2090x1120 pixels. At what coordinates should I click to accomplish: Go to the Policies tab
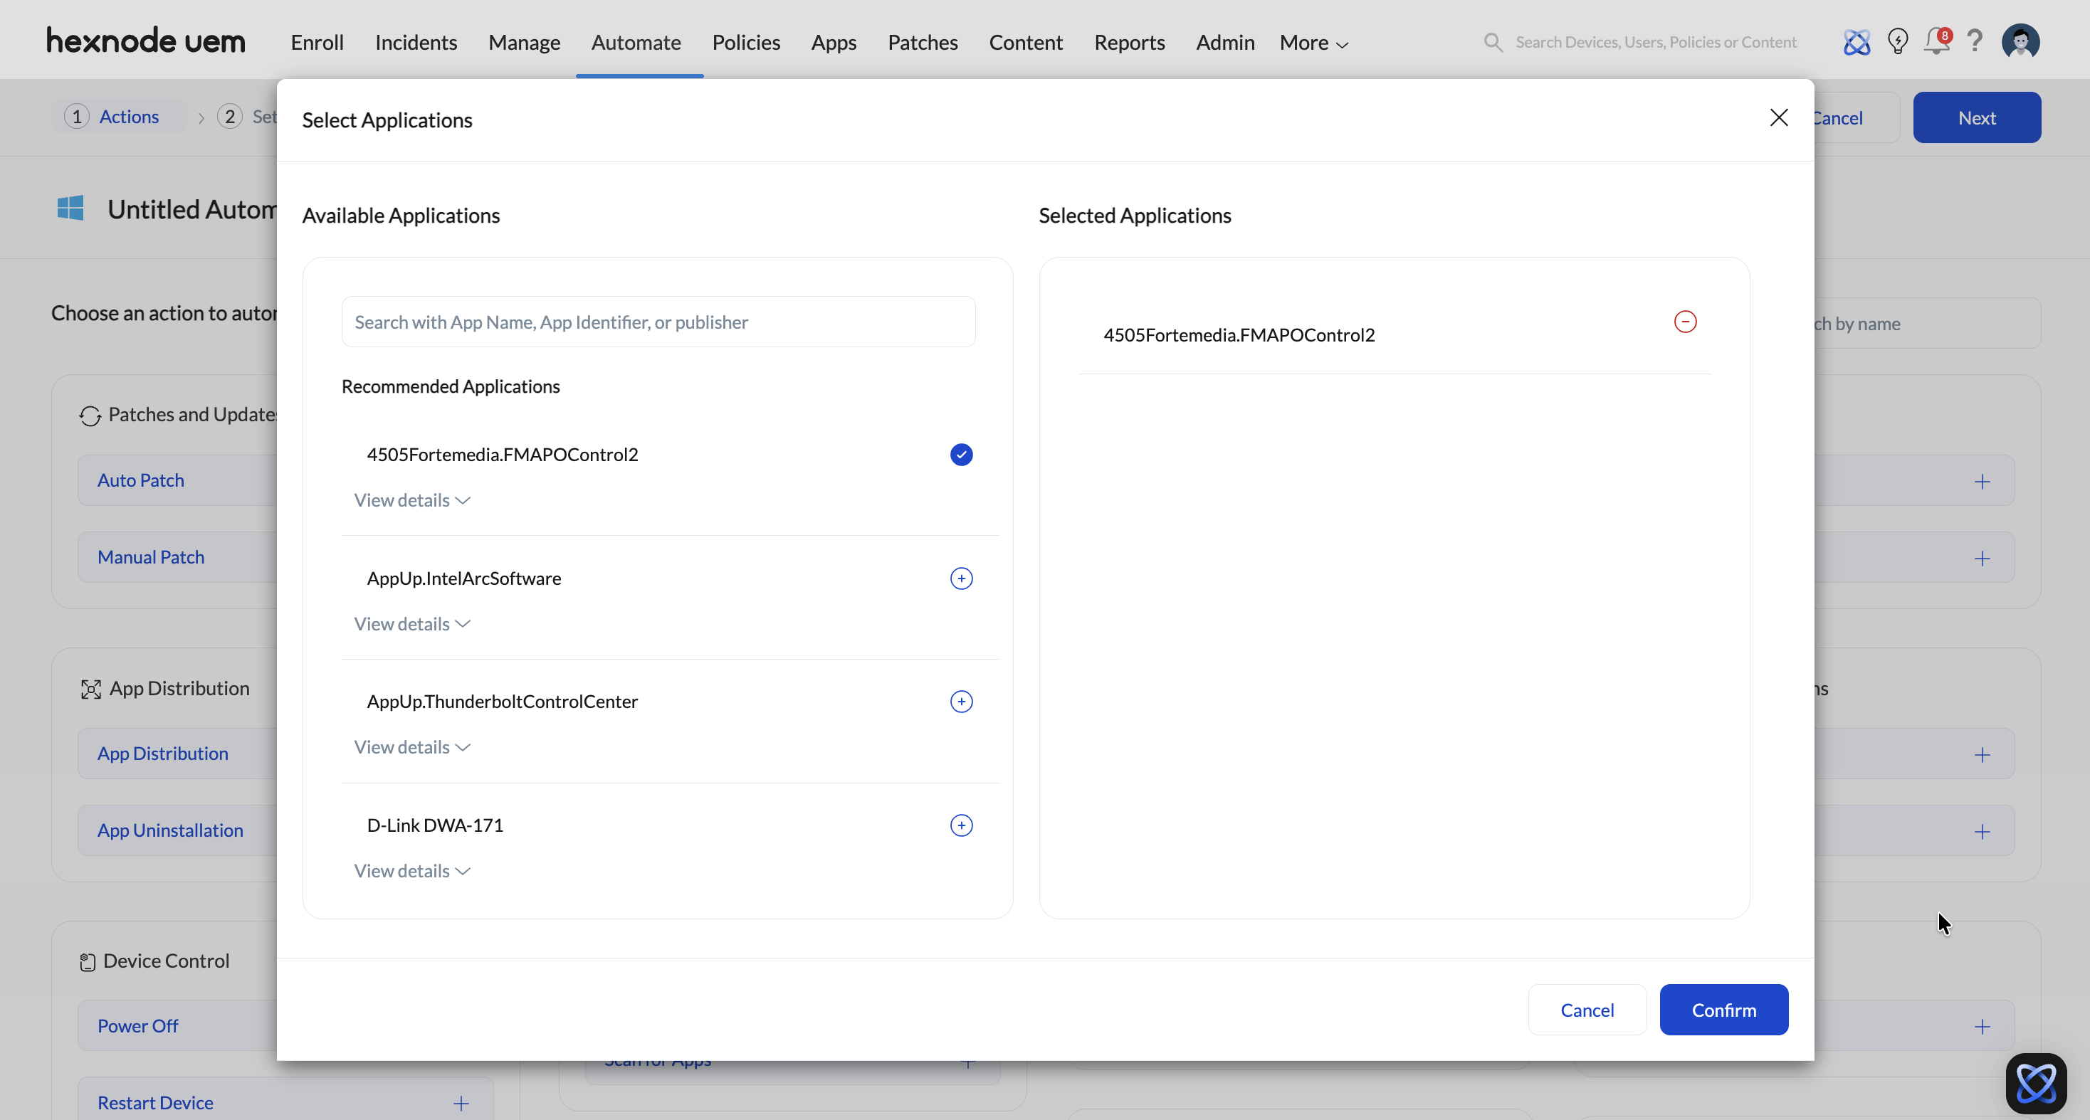[745, 42]
